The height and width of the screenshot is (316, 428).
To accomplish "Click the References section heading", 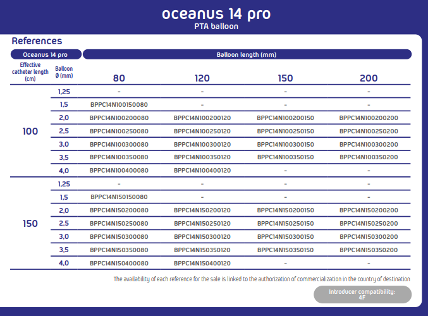I will click(x=37, y=41).
